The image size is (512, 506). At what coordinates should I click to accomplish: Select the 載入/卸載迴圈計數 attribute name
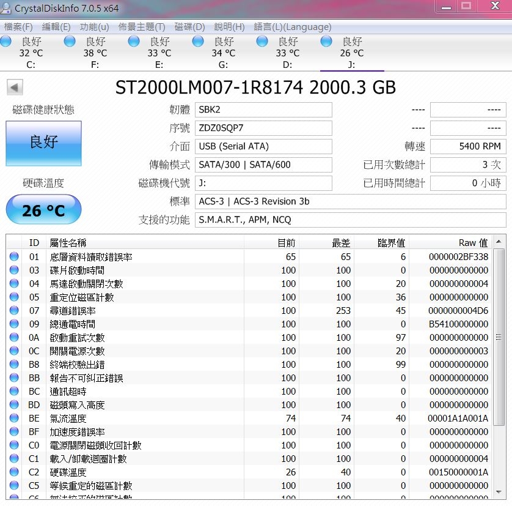88,459
